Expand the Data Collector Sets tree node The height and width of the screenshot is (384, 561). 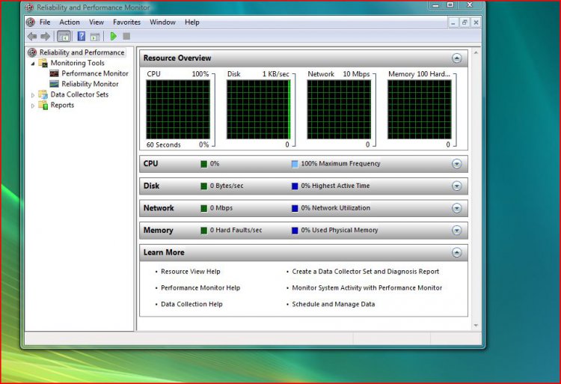pyautogui.click(x=33, y=95)
